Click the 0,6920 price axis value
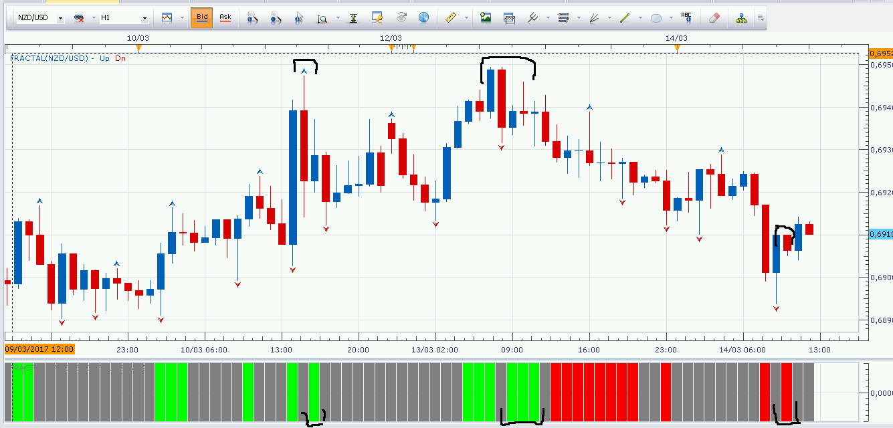Image resolution: width=893 pixels, height=428 pixels. 881,193
